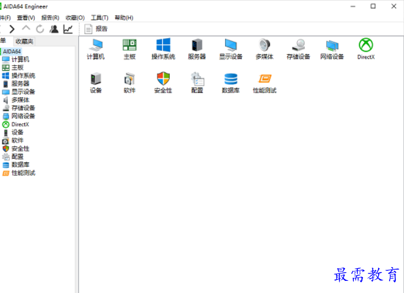Image resolution: width=404 pixels, height=293 pixels.
Task: Open the 显示设备 display icon in main panel
Action: [231, 49]
